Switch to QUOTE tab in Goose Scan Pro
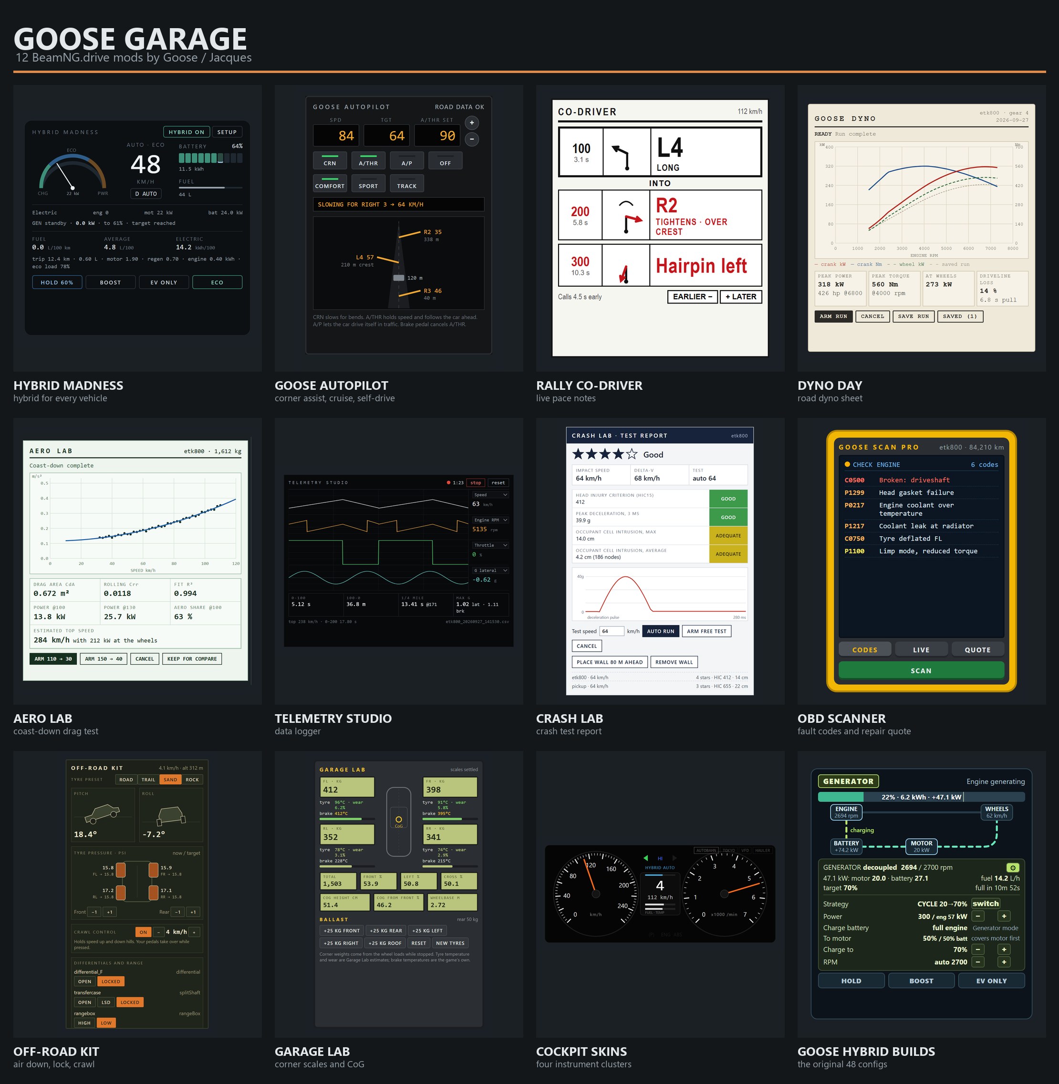 [977, 649]
